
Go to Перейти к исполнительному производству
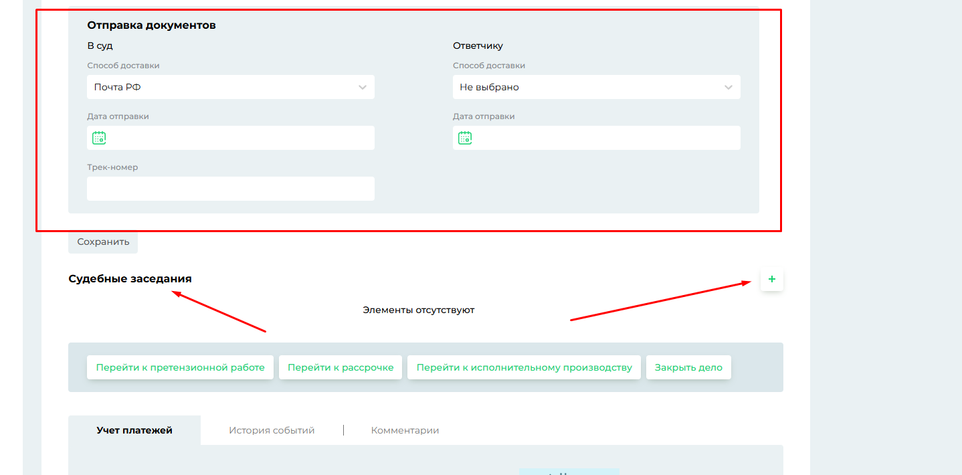pos(524,367)
